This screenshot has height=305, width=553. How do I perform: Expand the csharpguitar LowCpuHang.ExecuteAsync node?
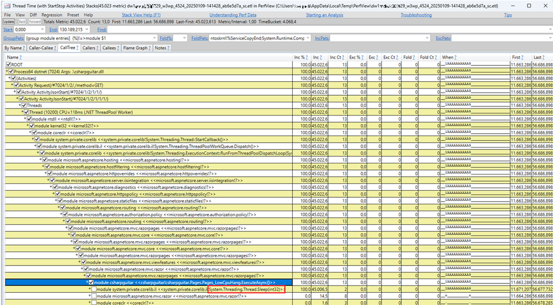coord(87,282)
